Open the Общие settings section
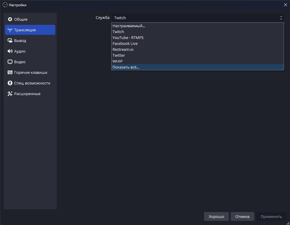This screenshot has width=290, height=225. [x=30, y=19]
